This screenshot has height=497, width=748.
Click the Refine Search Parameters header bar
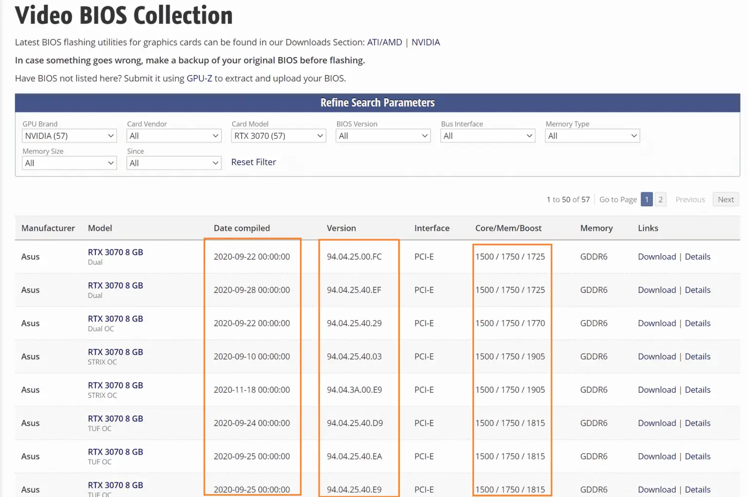(377, 103)
